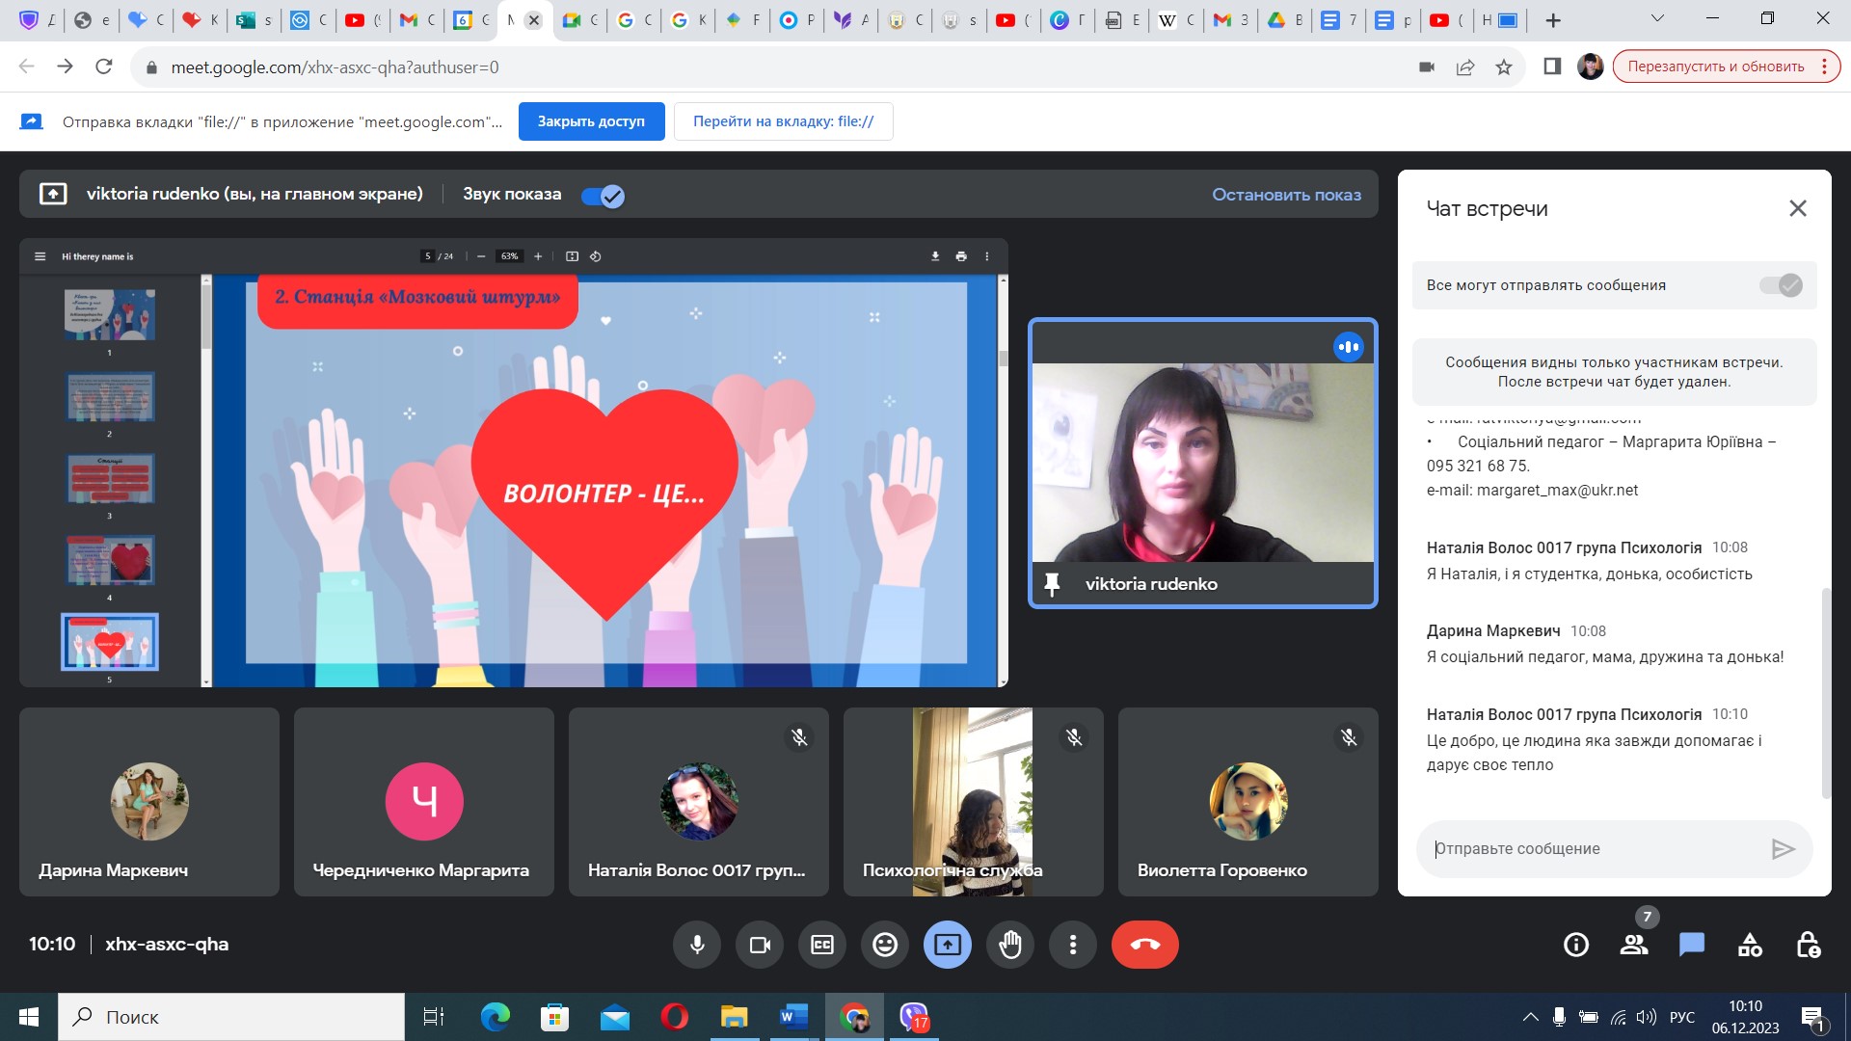Go to file:// tab button

click(x=783, y=121)
